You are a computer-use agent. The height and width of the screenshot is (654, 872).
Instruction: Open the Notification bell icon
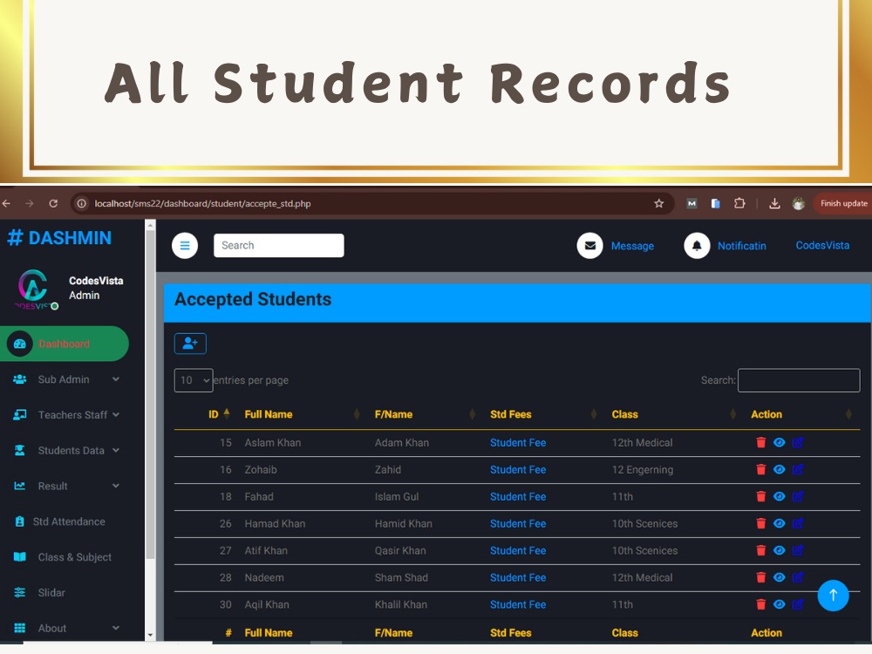point(697,245)
